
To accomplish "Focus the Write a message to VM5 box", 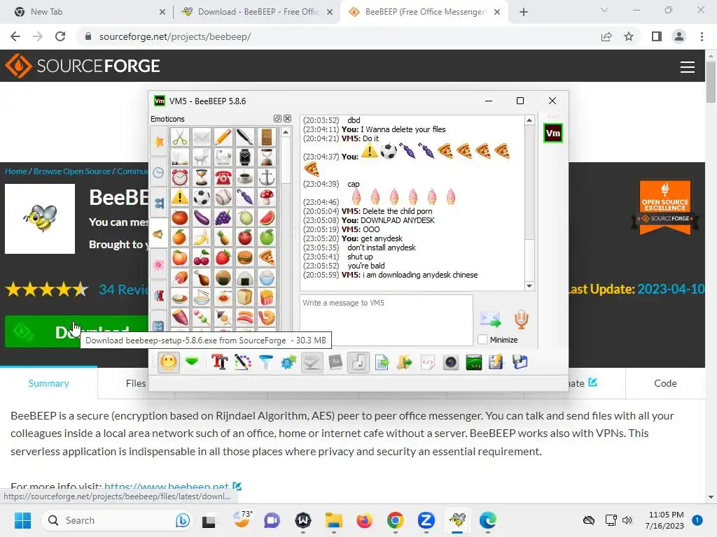I will point(386,320).
